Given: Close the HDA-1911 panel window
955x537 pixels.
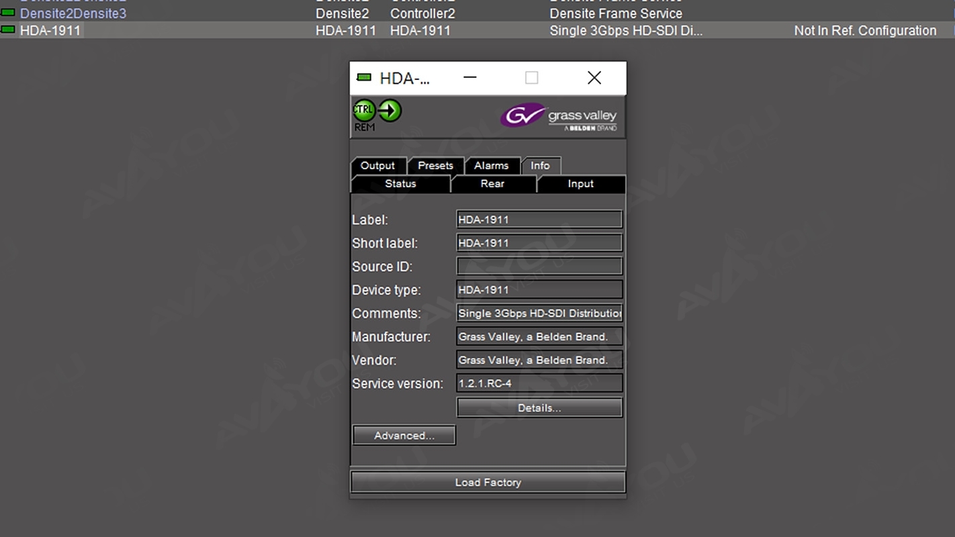Looking at the screenshot, I should point(594,78).
